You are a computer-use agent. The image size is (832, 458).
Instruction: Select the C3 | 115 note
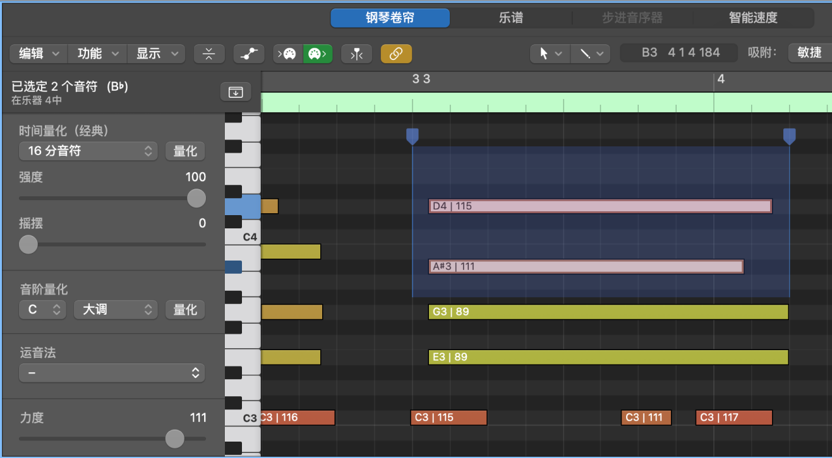pos(449,418)
